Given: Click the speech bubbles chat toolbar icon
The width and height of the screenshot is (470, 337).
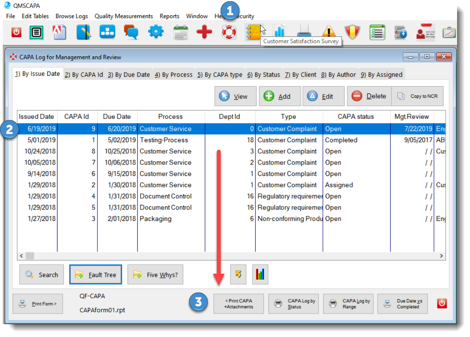Looking at the screenshot, I should coord(131,32).
